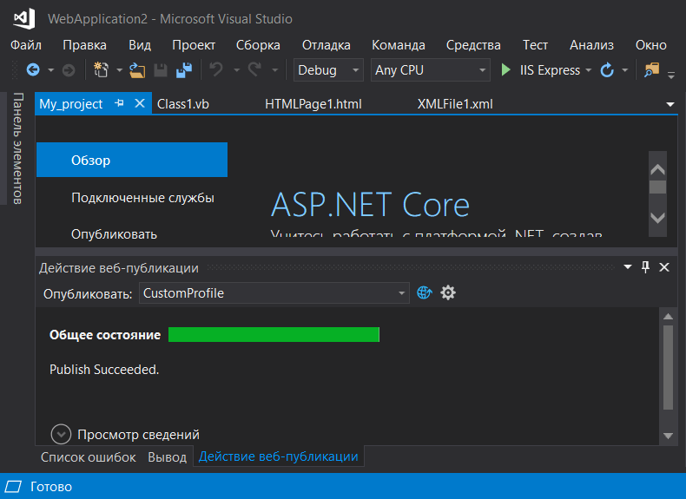Select the My_project document tab
This screenshot has height=499, width=686.
(71, 104)
